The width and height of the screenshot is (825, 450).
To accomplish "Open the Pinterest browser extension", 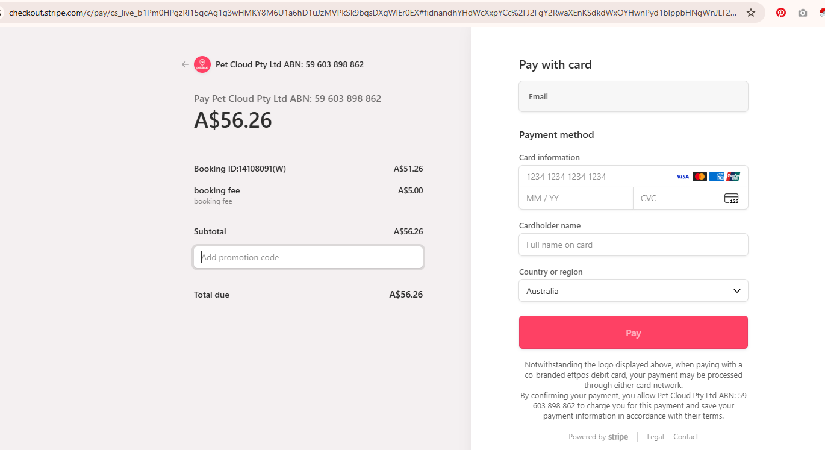I will (x=781, y=13).
